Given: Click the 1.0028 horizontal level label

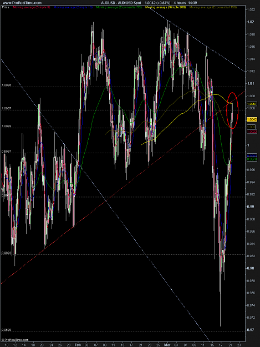Looking at the screenshot, I should [x=7, y=126].
